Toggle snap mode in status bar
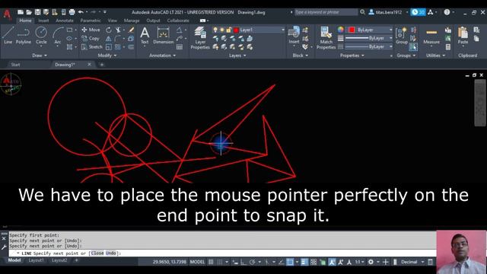Viewport: 487px width, 274px height. (x=220, y=262)
